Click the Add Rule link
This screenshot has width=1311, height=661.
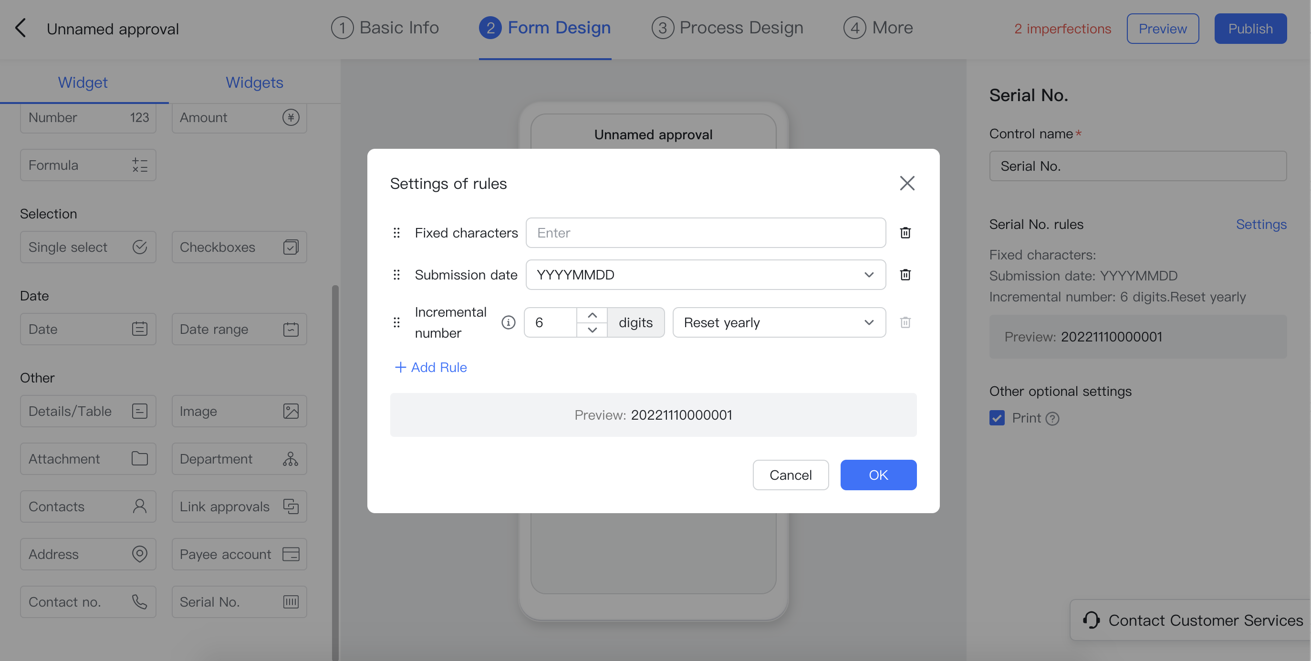[x=430, y=367]
